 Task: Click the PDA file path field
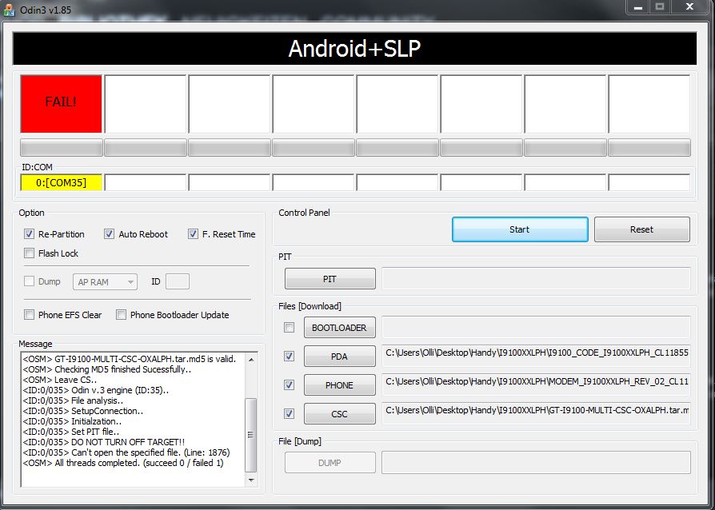click(x=536, y=356)
